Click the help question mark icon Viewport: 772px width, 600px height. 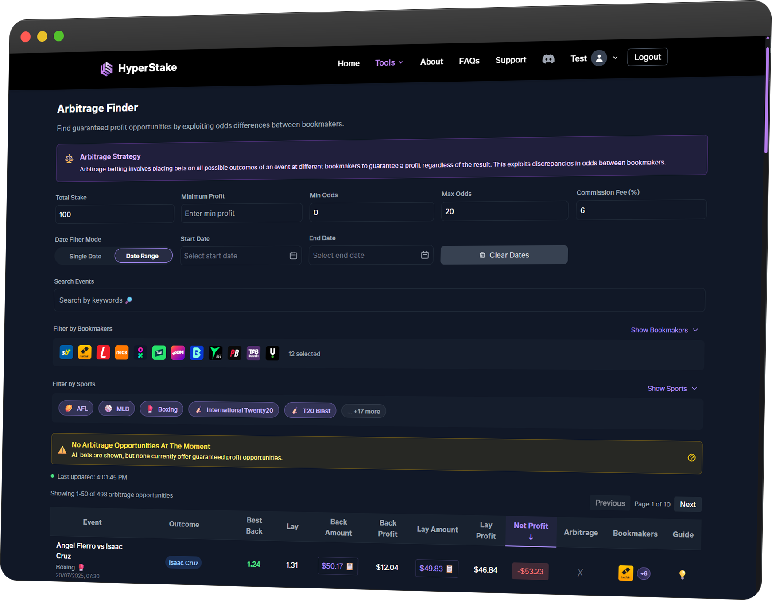[x=691, y=458]
